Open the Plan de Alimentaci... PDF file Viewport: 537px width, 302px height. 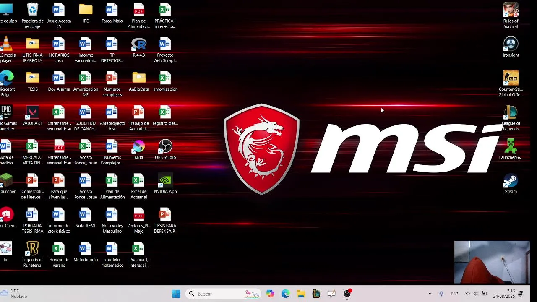[139, 16]
